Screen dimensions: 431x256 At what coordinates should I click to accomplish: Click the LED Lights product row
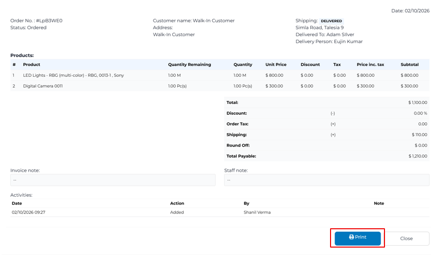click(73, 75)
